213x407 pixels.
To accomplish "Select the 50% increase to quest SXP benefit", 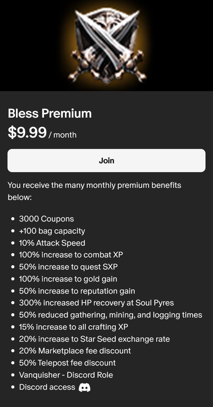I will point(68,267).
